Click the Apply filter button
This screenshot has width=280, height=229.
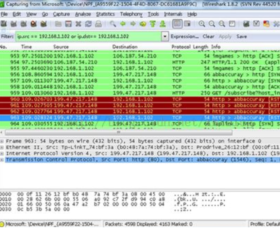(225, 36)
